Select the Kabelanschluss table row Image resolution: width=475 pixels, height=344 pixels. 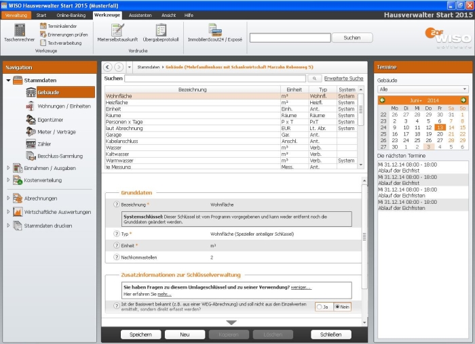tap(231, 141)
